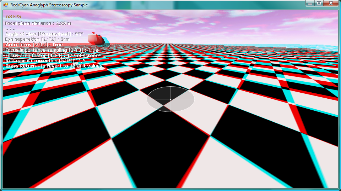The height and width of the screenshot is (191, 341).
Task: Click the 'Auto-focus [2/F2] : True' line
Action: (34, 45)
